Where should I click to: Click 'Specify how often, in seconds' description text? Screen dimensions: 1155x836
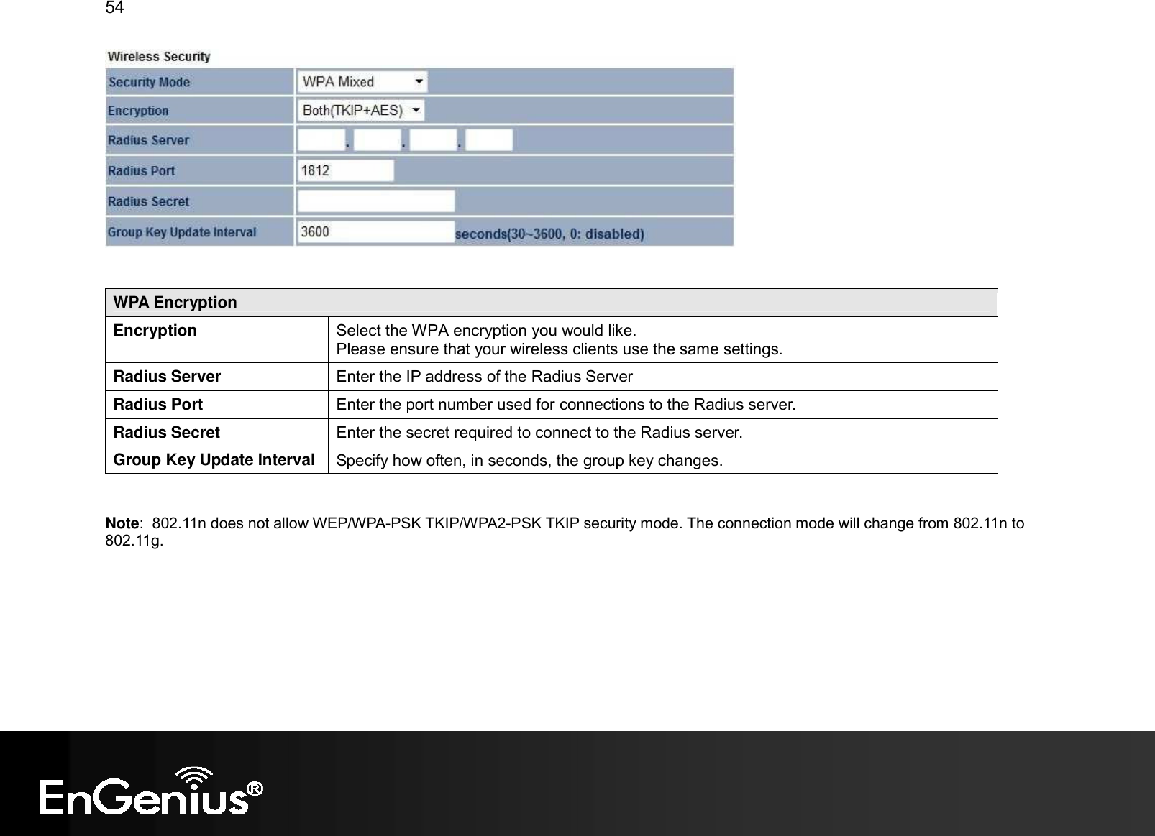tap(530, 461)
